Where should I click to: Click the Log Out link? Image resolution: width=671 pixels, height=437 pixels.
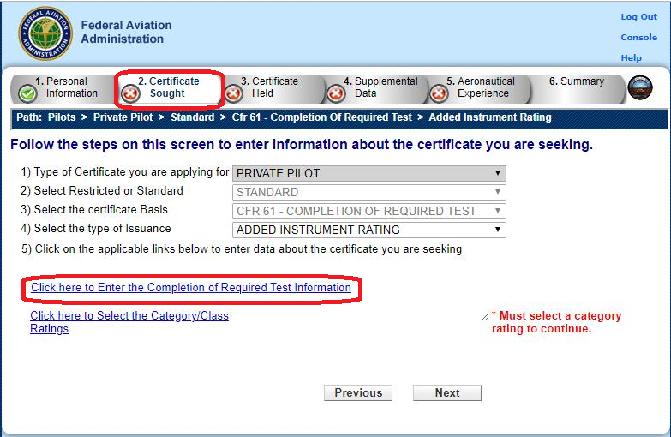point(638,17)
